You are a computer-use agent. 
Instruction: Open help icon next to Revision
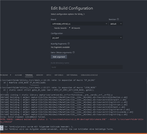[x=118, y=19]
